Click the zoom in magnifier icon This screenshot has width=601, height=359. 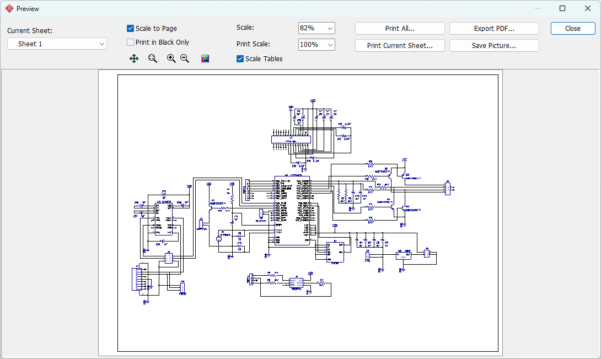[171, 58]
